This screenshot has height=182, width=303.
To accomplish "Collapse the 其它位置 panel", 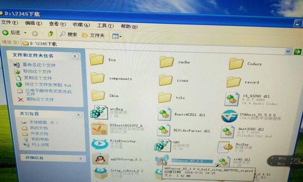I will pos(79,115).
